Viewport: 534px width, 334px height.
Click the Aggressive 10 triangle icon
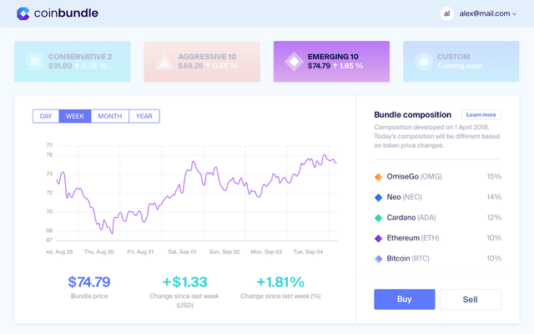[164, 61]
